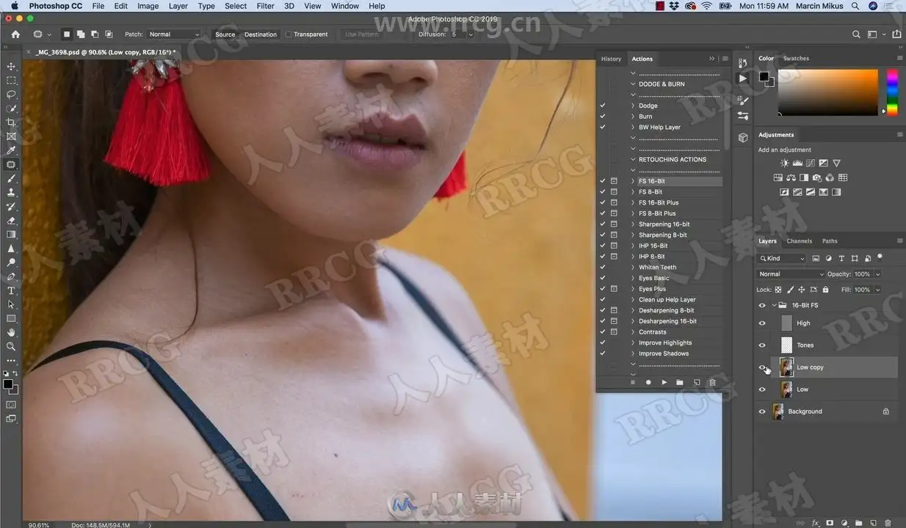Open the Filter menu
Viewport: 906px width, 528px height.
[265, 6]
